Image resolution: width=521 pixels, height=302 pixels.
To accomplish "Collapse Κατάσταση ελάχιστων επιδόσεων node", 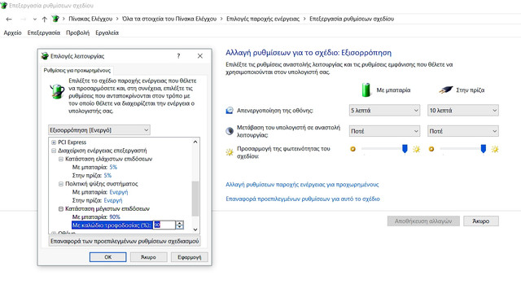I will click(x=61, y=159).
